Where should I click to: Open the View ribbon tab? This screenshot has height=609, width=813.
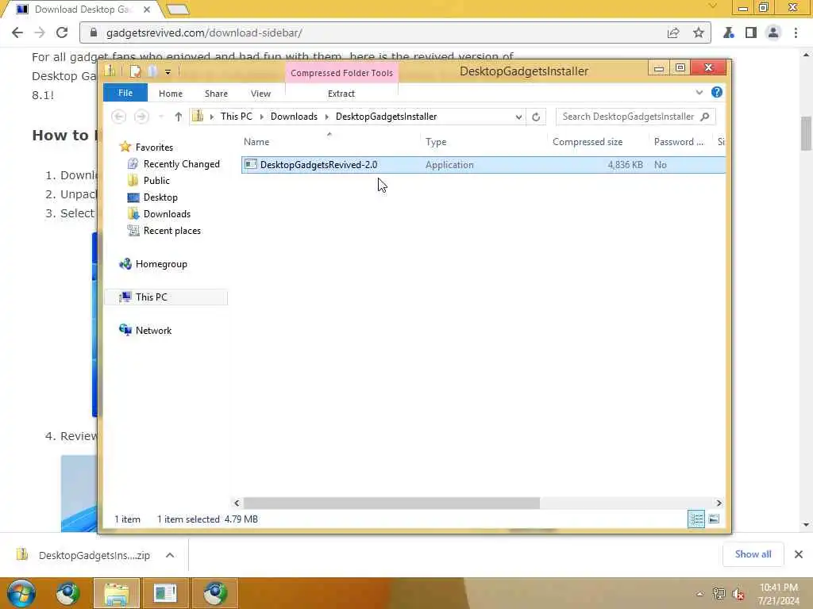point(260,94)
